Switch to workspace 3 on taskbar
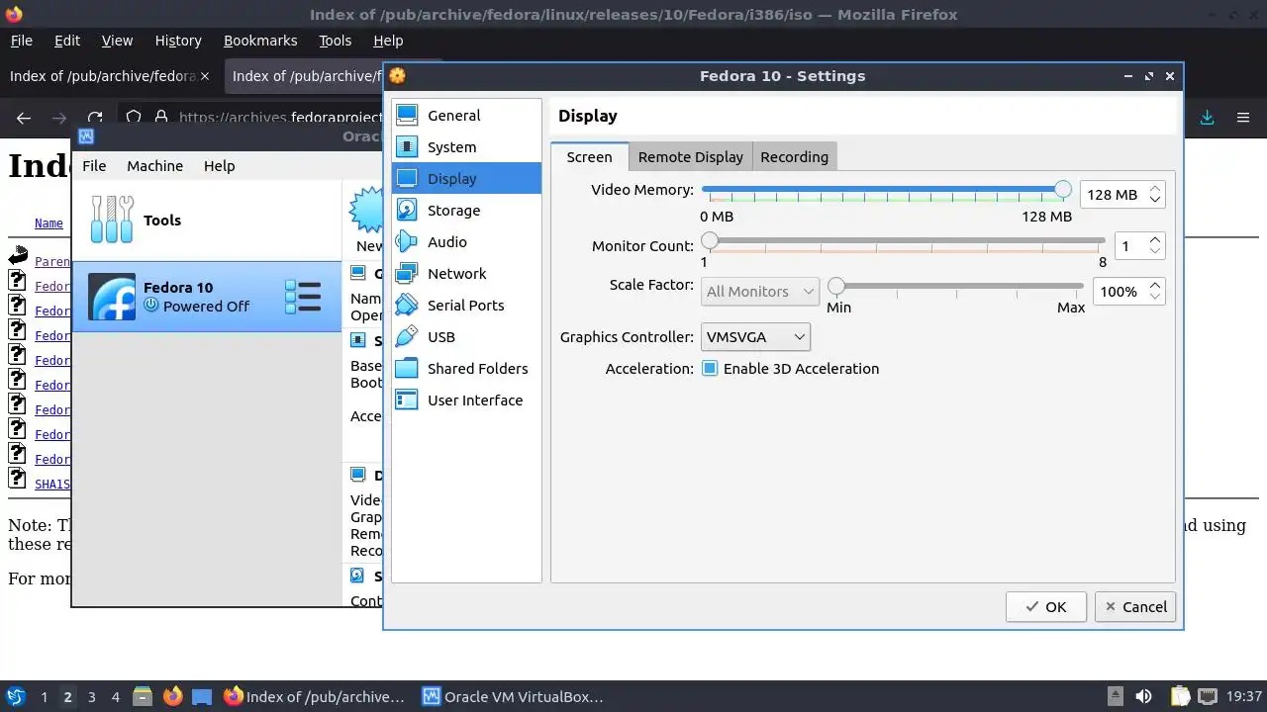Viewport: 1267px width, 712px height. pos(91,696)
